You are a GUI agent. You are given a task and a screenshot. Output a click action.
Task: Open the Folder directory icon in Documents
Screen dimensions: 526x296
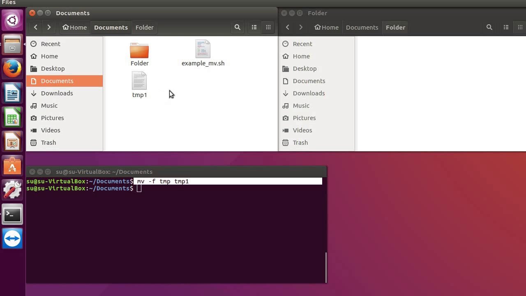click(x=139, y=51)
